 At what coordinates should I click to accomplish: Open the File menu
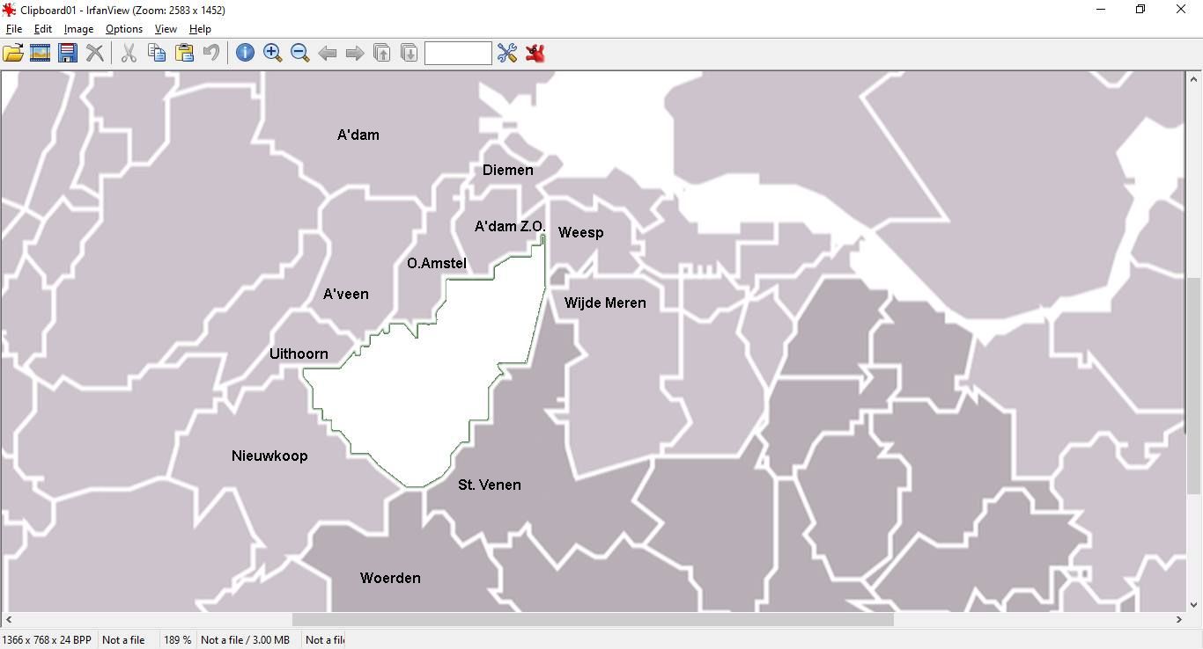14,29
